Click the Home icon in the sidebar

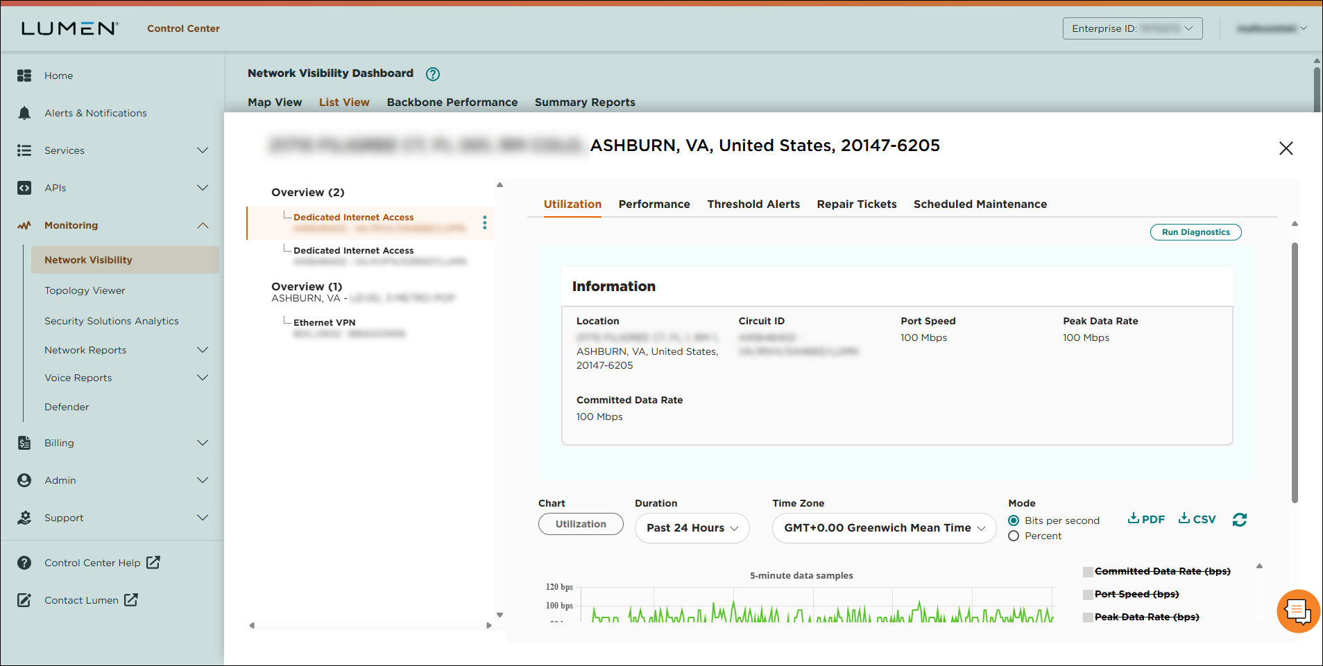click(x=24, y=75)
